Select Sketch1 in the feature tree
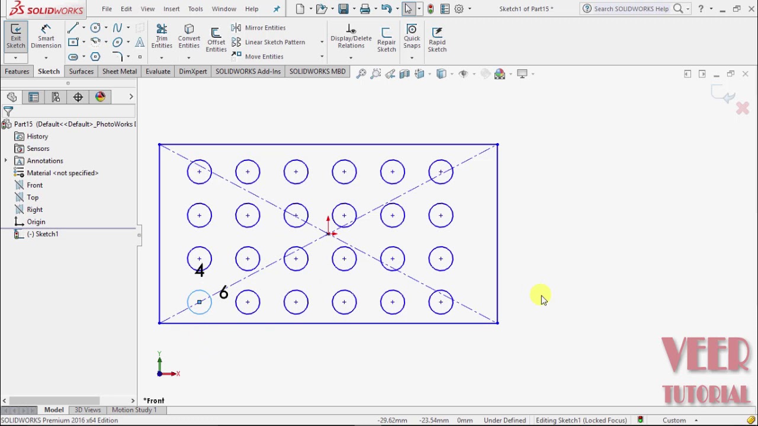 [x=42, y=234]
